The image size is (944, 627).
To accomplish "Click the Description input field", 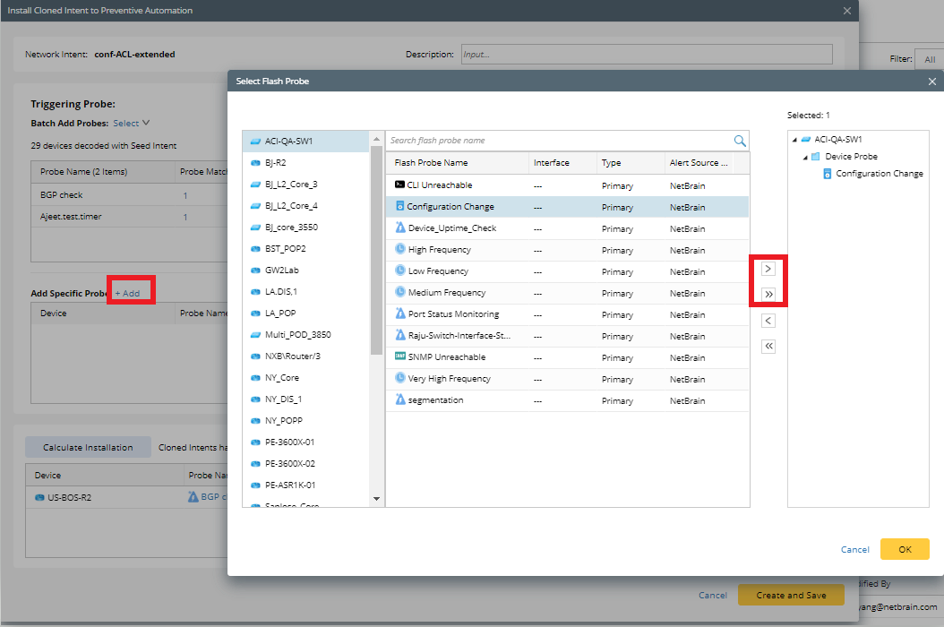I will coord(647,55).
